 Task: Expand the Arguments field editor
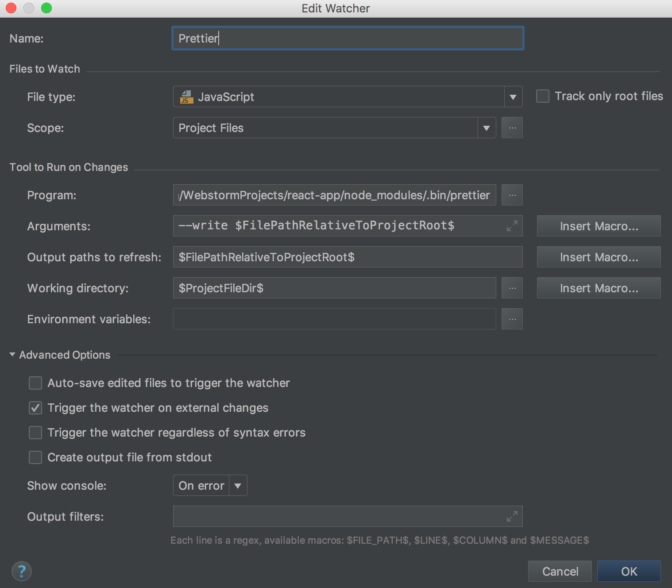click(512, 226)
